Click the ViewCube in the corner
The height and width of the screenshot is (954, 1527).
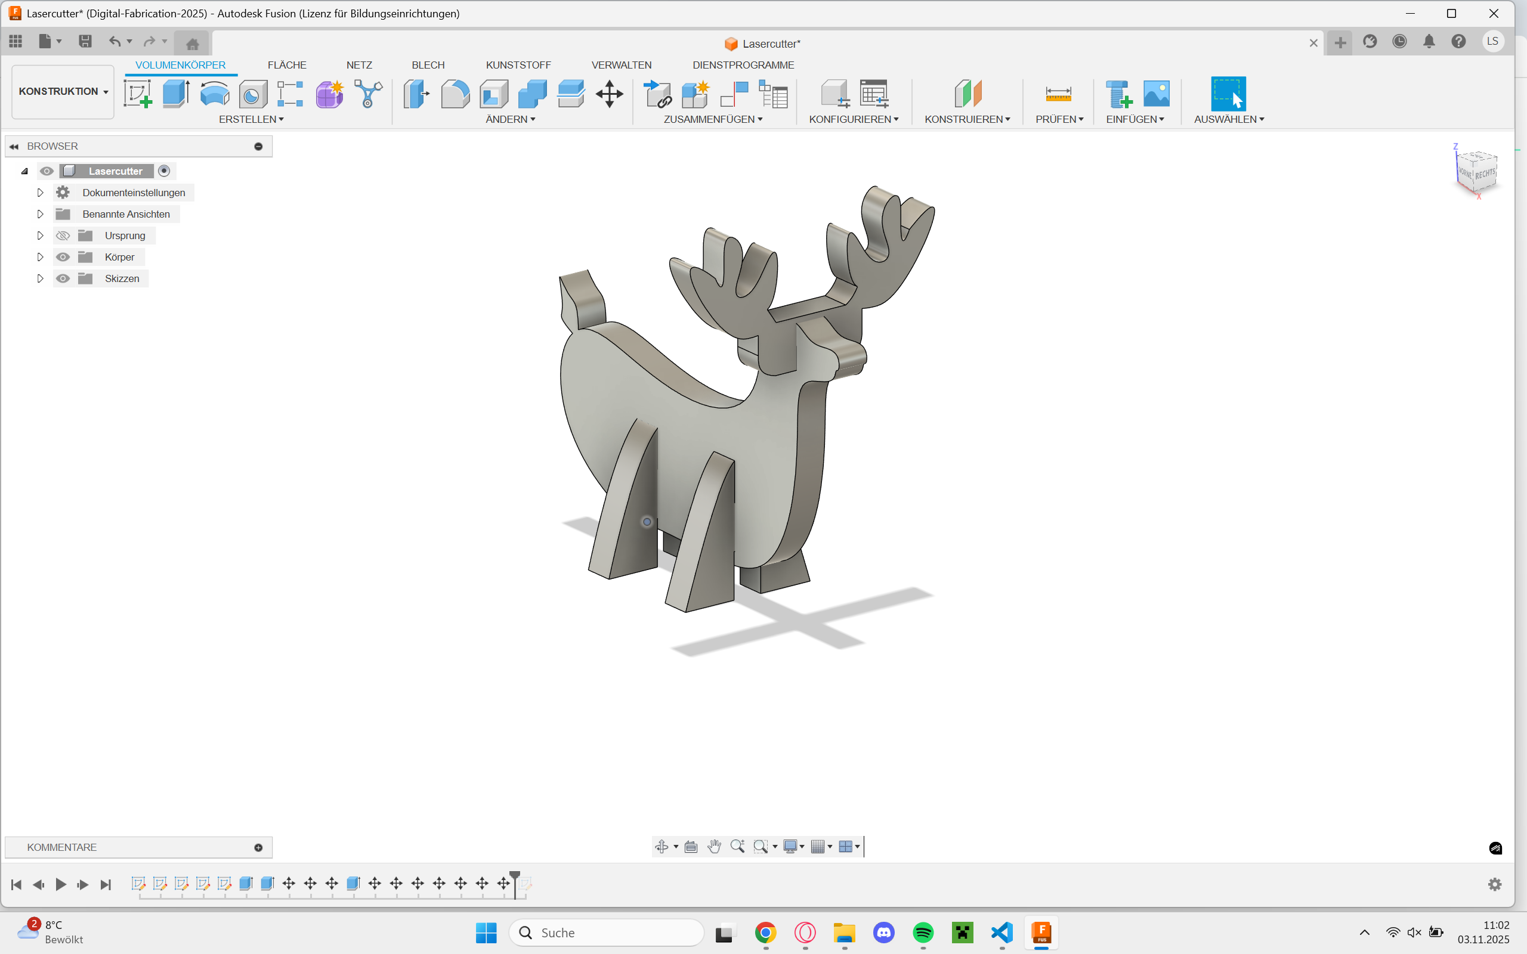(x=1476, y=171)
